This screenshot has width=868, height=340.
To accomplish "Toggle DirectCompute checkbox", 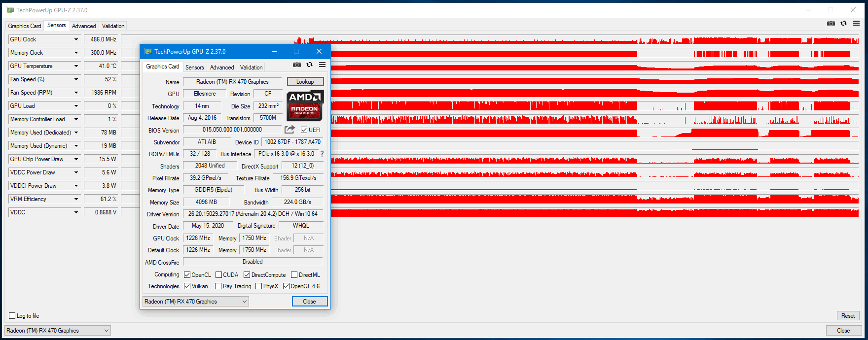I will pos(247,275).
